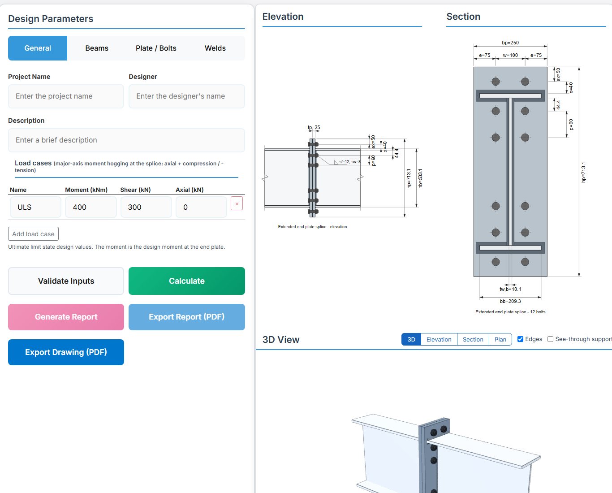Click Export Report (PDF)
This screenshot has width=612, height=493.
187,317
